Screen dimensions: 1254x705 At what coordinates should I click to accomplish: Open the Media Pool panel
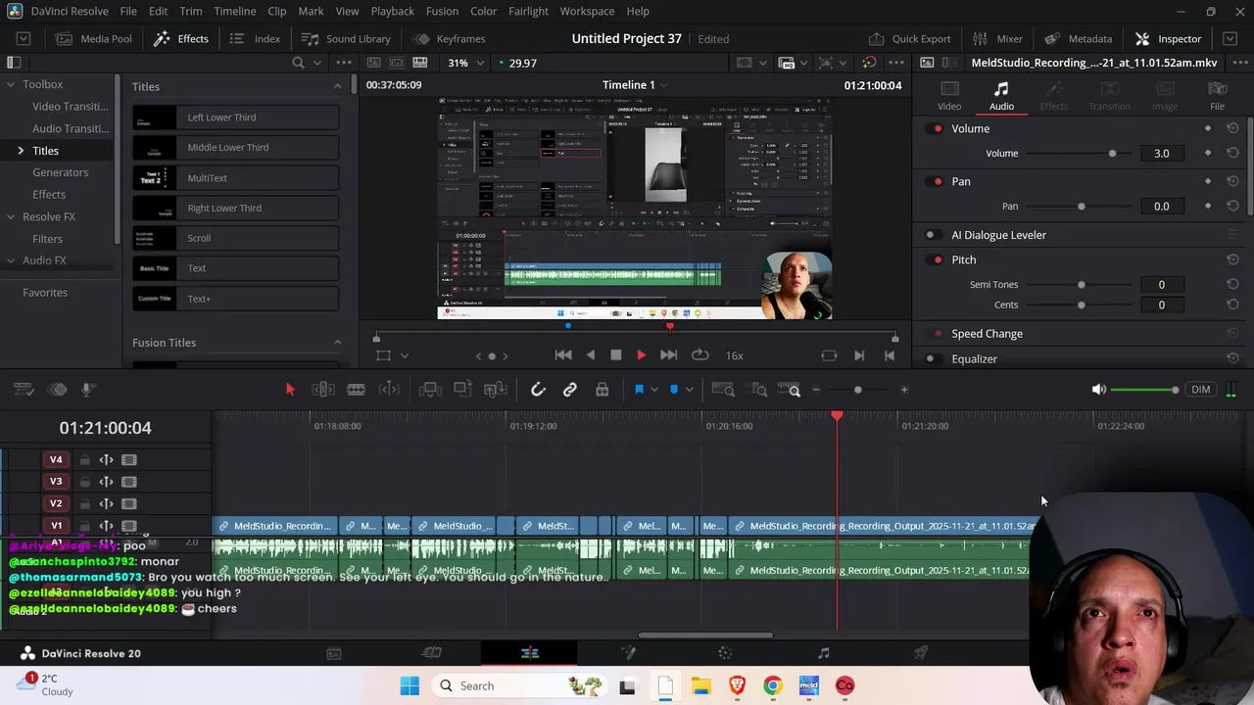94,38
